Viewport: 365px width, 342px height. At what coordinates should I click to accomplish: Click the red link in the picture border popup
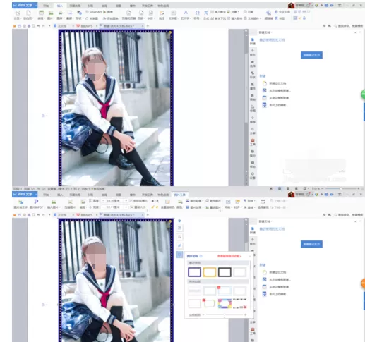pos(229,256)
